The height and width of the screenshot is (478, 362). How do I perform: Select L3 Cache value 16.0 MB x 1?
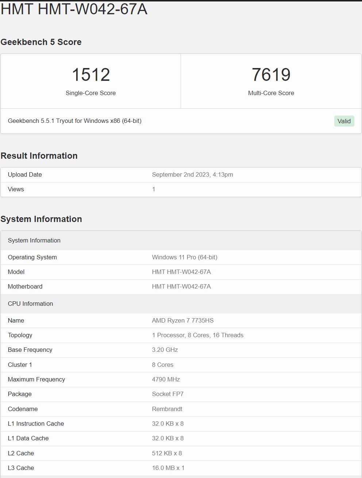click(168, 468)
